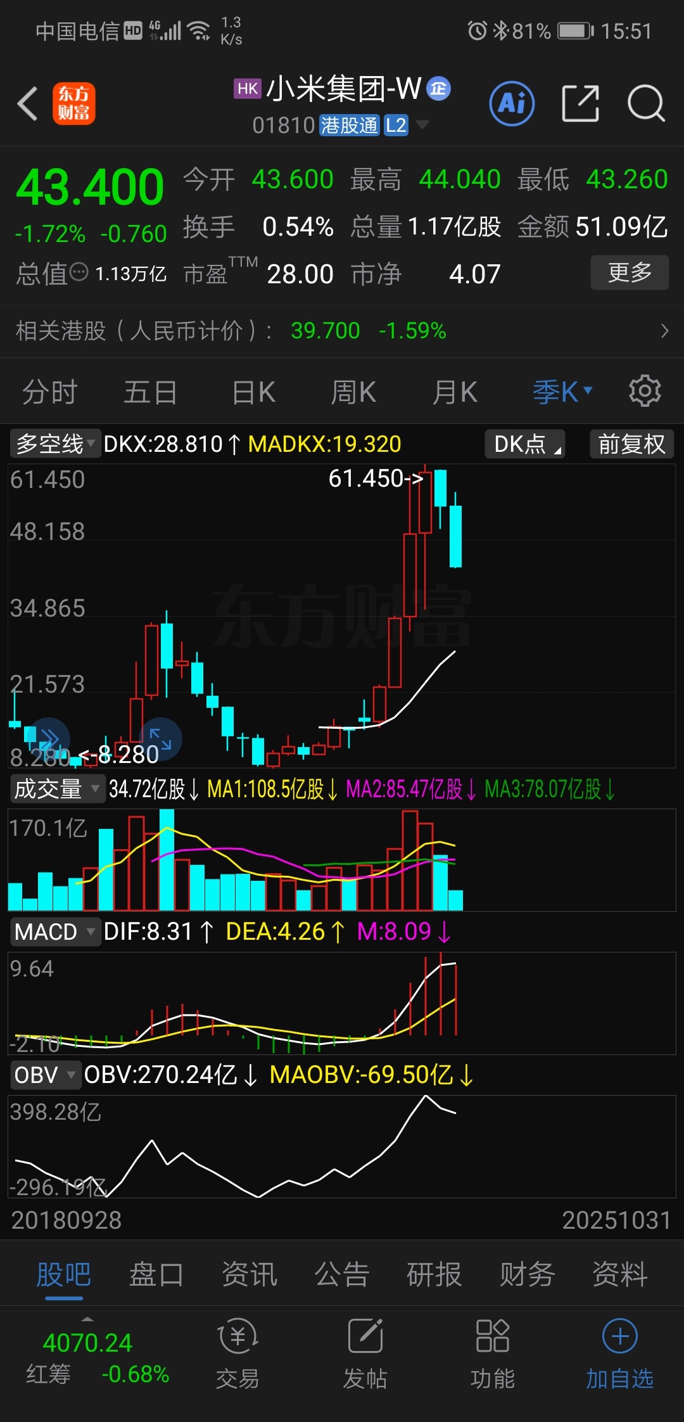Tap the 港股通 badge

pos(349,125)
